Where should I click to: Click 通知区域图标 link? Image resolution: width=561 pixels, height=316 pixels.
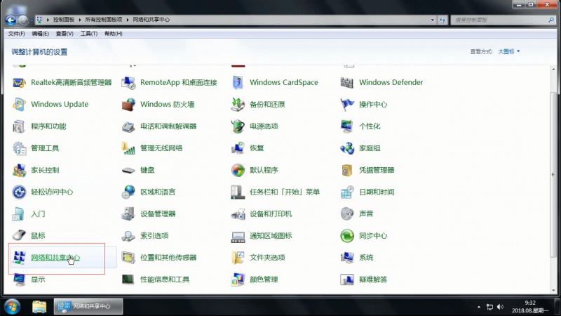[x=271, y=236]
